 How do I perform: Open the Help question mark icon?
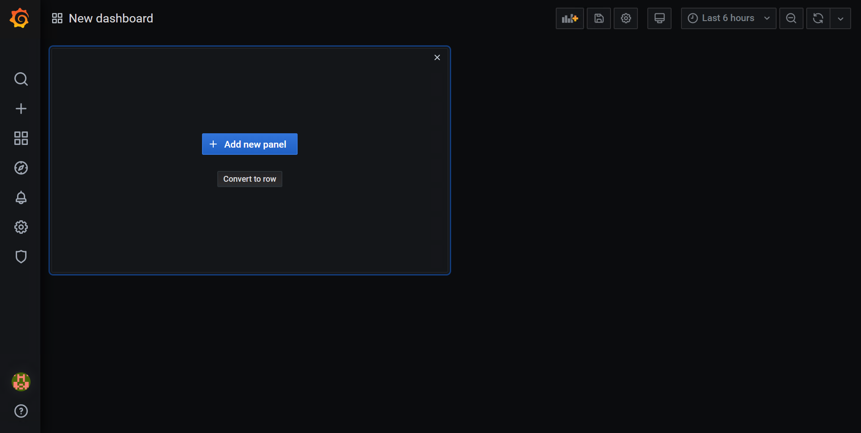click(x=21, y=411)
